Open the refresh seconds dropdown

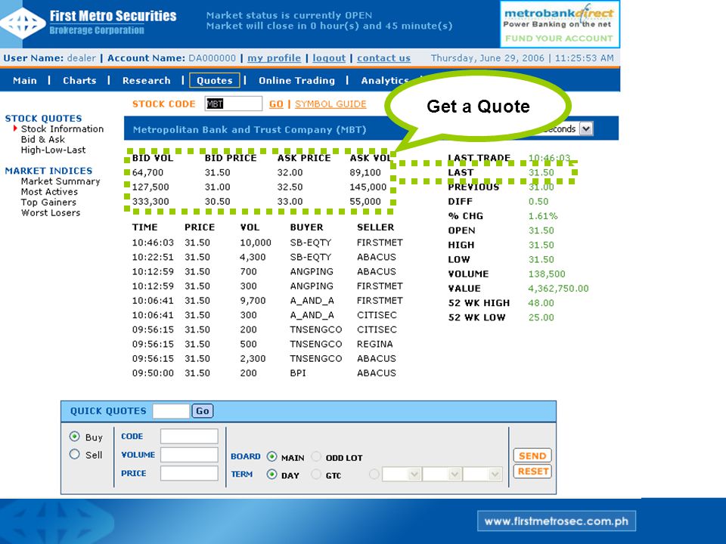[x=586, y=128]
